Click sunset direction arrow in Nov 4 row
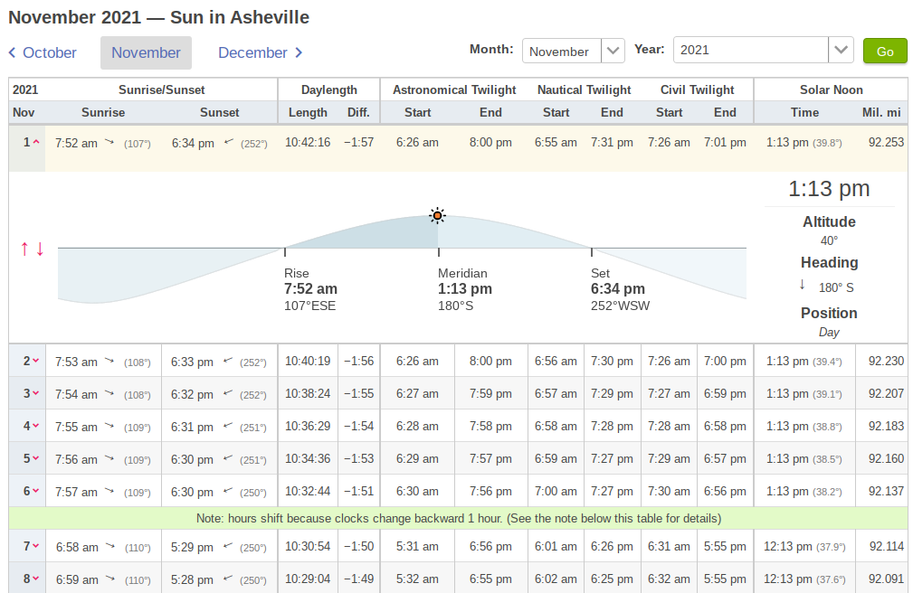913x593 pixels. click(x=228, y=426)
